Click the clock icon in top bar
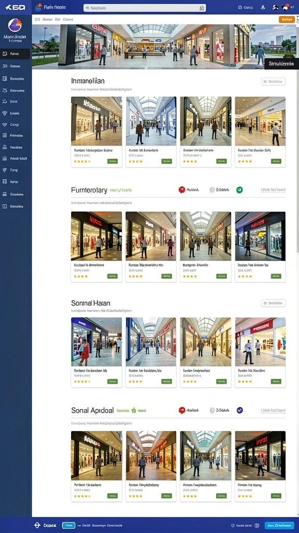299x533 pixels. pyautogui.click(x=240, y=7)
